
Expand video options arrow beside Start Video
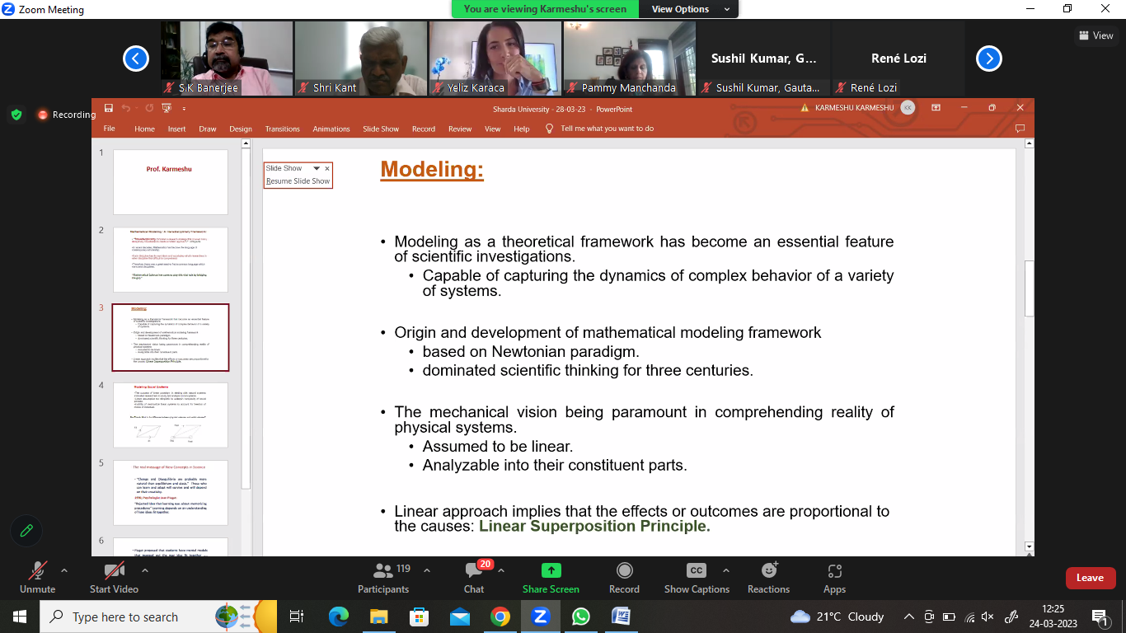[x=145, y=570]
